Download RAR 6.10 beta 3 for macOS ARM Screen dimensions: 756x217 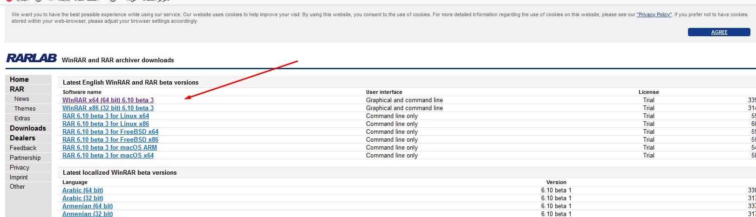pos(109,148)
